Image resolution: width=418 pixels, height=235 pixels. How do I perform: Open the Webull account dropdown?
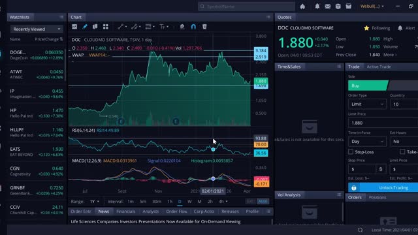coord(372,6)
